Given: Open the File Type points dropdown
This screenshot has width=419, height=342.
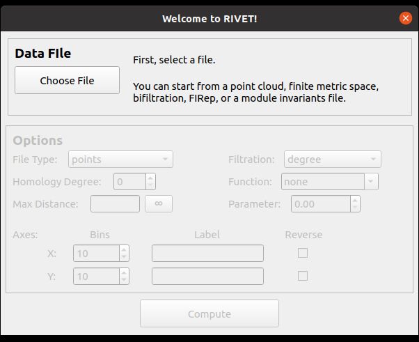Looking at the screenshot, I should [120, 160].
